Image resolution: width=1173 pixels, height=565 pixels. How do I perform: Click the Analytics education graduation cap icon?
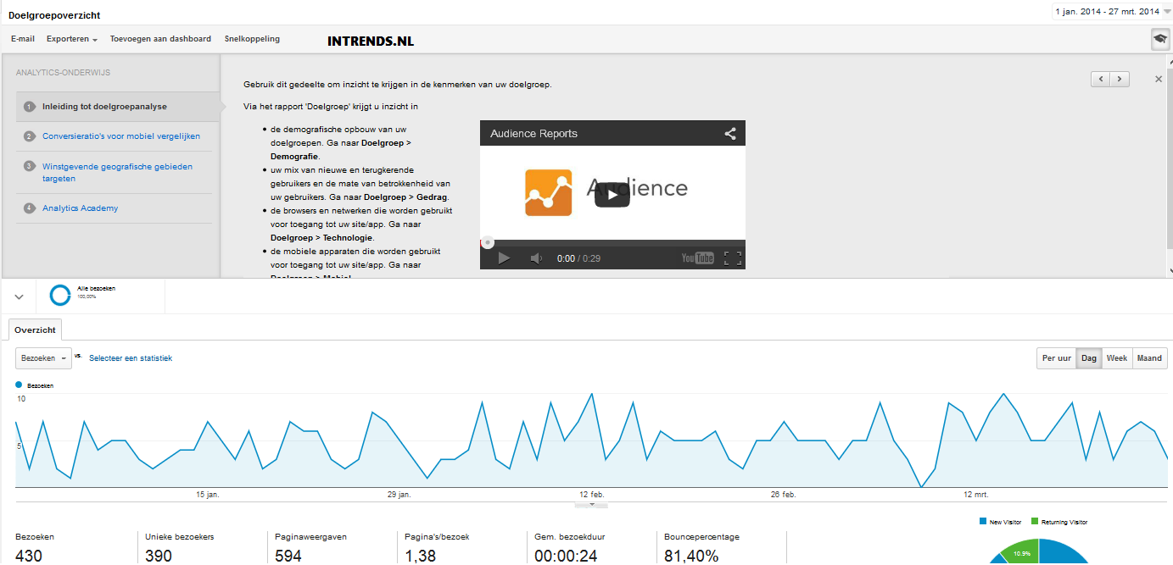(x=1159, y=39)
